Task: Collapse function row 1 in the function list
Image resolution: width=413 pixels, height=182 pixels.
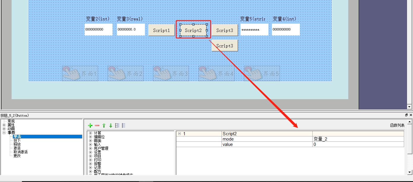Action: (x=179, y=134)
